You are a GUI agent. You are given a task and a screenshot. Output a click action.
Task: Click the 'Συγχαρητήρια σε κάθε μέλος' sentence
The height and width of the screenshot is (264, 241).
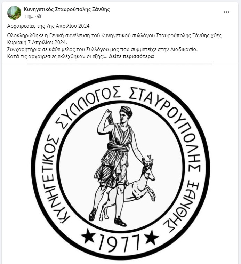(102, 49)
